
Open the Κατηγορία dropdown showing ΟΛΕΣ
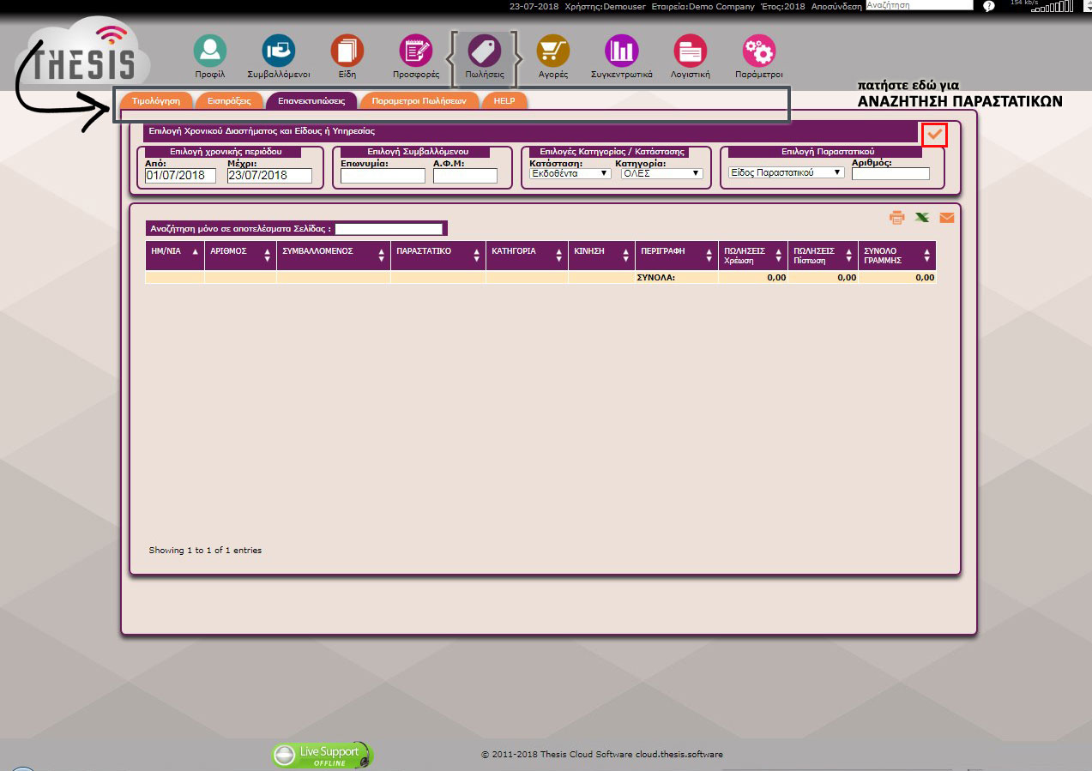coord(661,173)
